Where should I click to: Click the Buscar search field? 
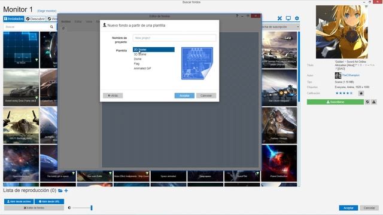[x=26, y=27]
